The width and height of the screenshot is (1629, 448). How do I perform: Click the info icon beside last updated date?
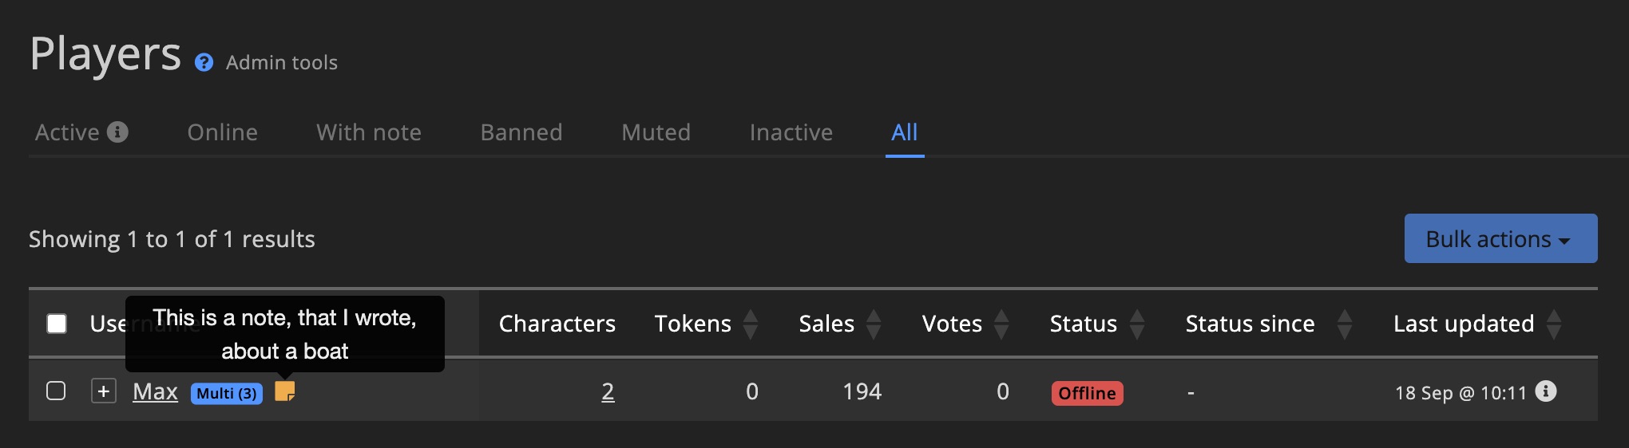pyautogui.click(x=1546, y=391)
